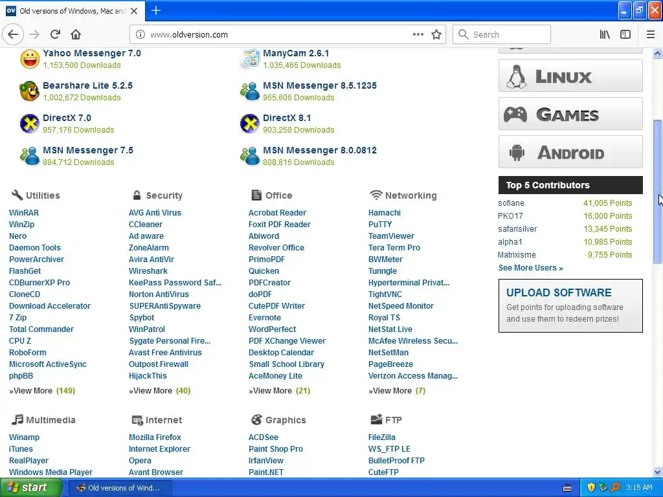Open FileZilla under FTP
Viewport: 663px width, 497px height.
pyautogui.click(x=382, y=437)
